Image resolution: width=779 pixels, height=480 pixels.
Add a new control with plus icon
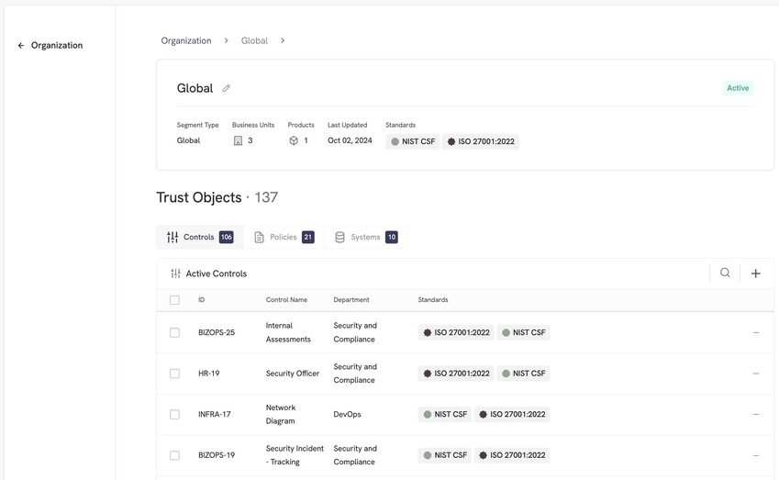[755, 273]
